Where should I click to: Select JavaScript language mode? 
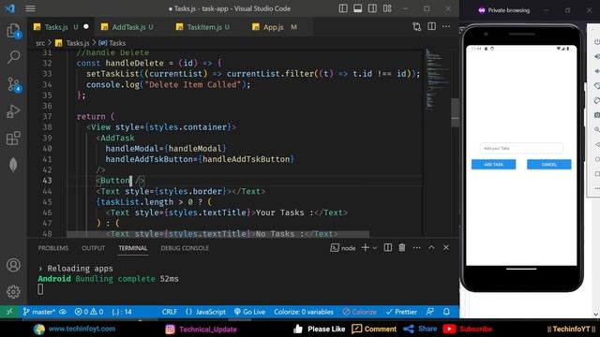(205, 312)
